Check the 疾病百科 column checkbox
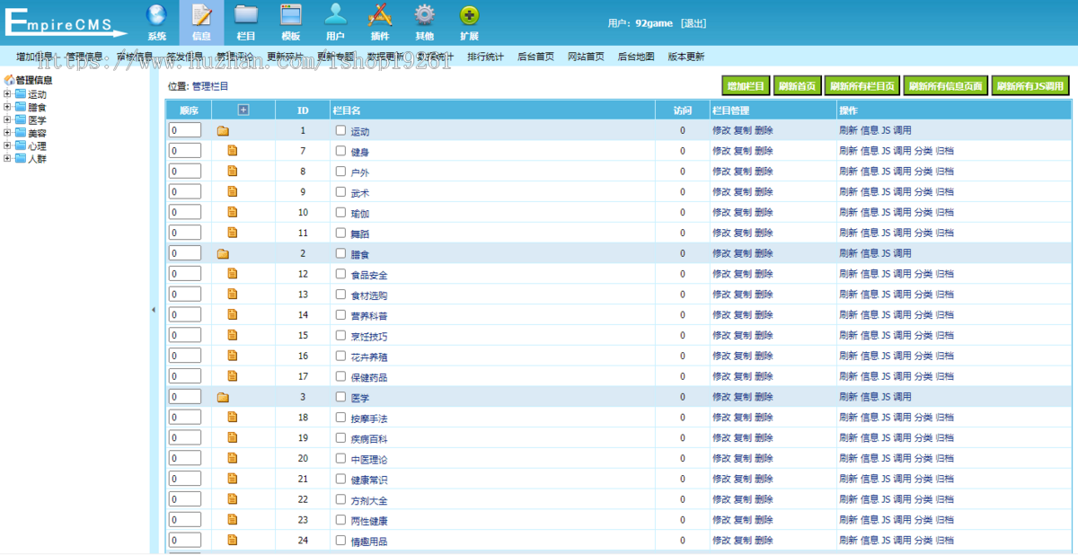Screen dimensions: 1078x555 (340, 438)
